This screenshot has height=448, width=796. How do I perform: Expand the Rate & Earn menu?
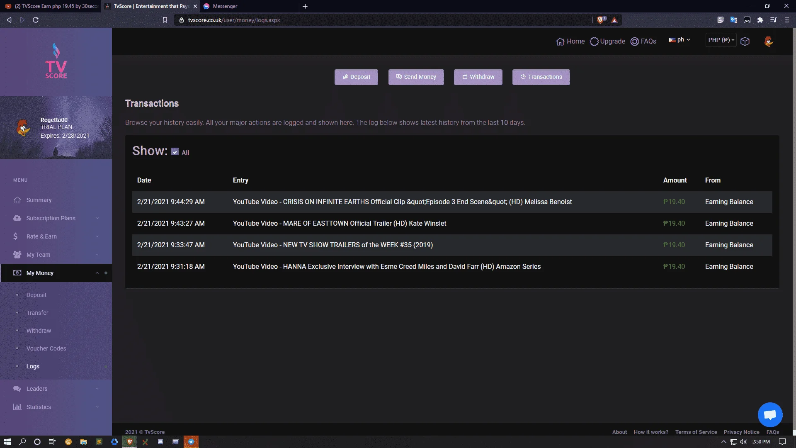56,236
